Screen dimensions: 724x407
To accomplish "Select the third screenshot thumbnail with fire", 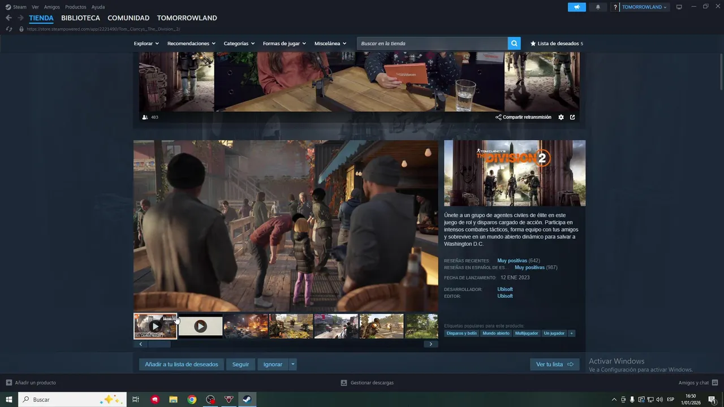I will pos(245,326).
